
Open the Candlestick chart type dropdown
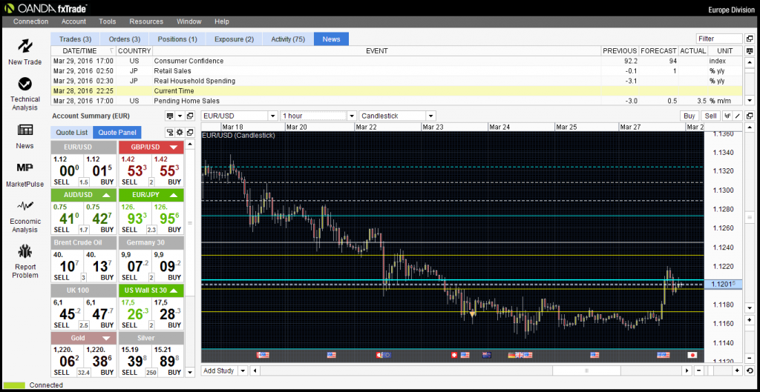tap(430, 116)
